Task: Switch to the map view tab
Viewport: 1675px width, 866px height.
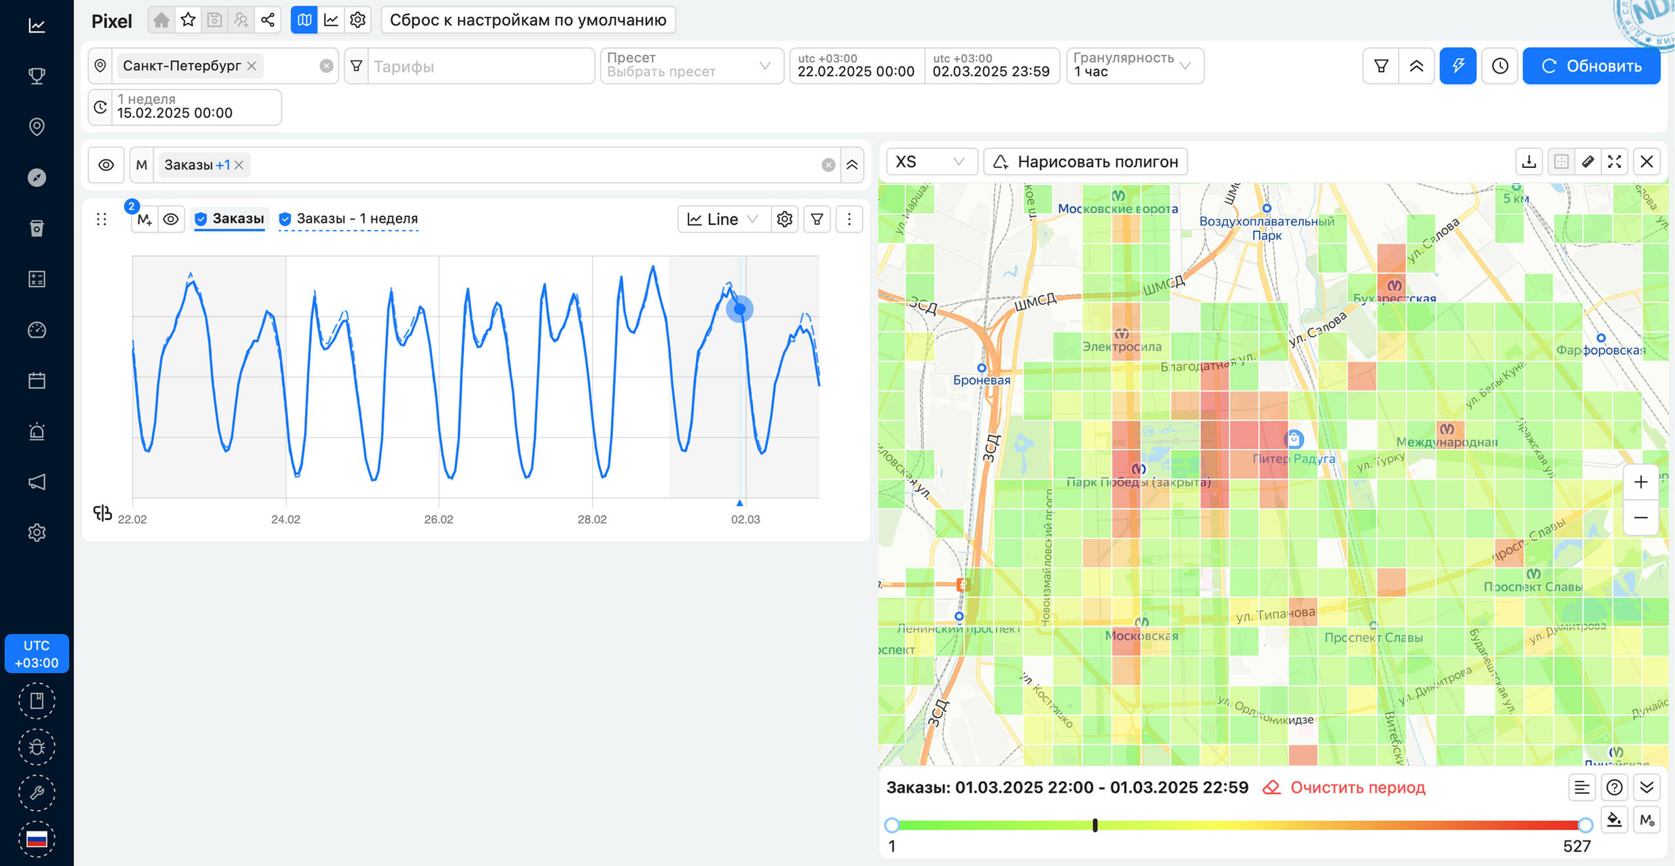Action: tap(304, 20)
